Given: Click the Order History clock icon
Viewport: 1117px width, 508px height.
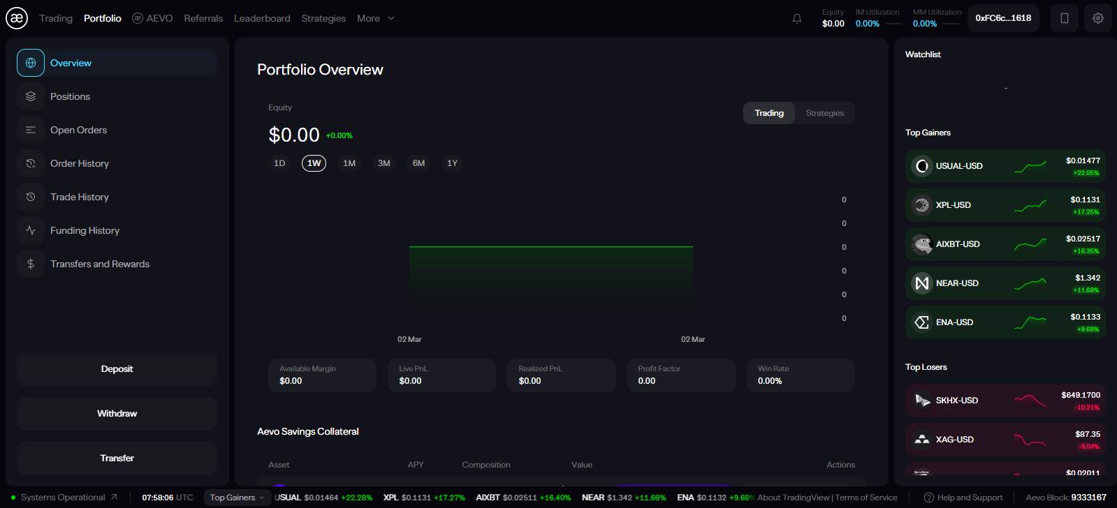Looking at the screenshot, I should tap(31, 163).
